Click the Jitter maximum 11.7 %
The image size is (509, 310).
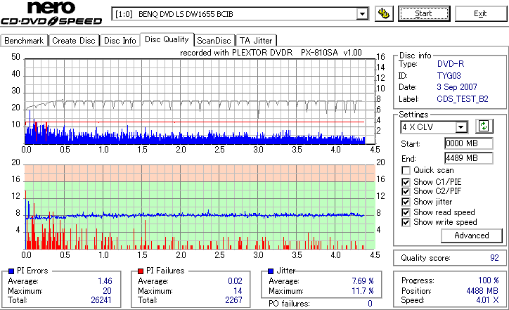(363, 290)
